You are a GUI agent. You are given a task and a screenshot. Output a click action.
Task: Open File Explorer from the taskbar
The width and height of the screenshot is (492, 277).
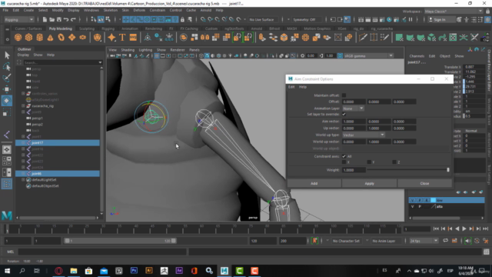[74, 270]
